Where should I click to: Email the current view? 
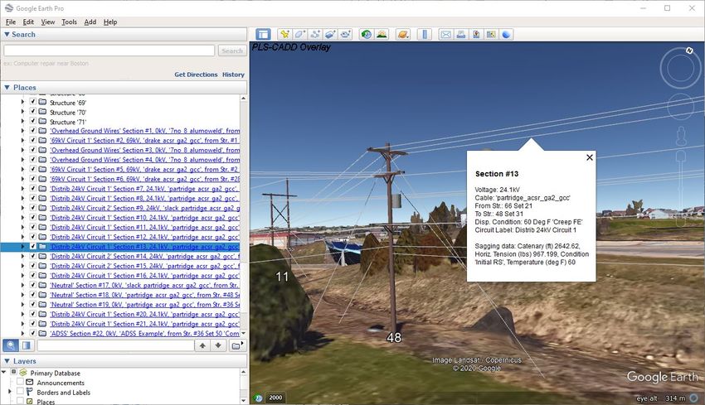coord(446,35)
